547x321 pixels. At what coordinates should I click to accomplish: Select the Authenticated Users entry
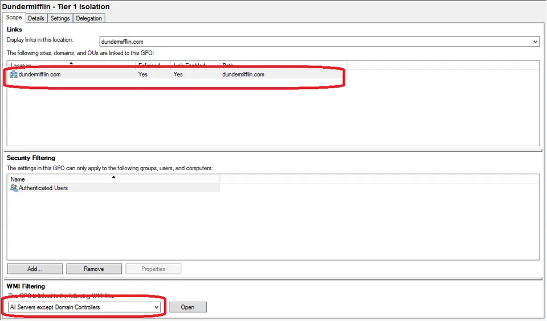click(43, 188)
